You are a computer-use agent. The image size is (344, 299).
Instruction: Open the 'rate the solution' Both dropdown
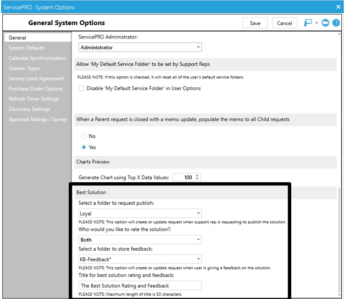click(140, 240)
